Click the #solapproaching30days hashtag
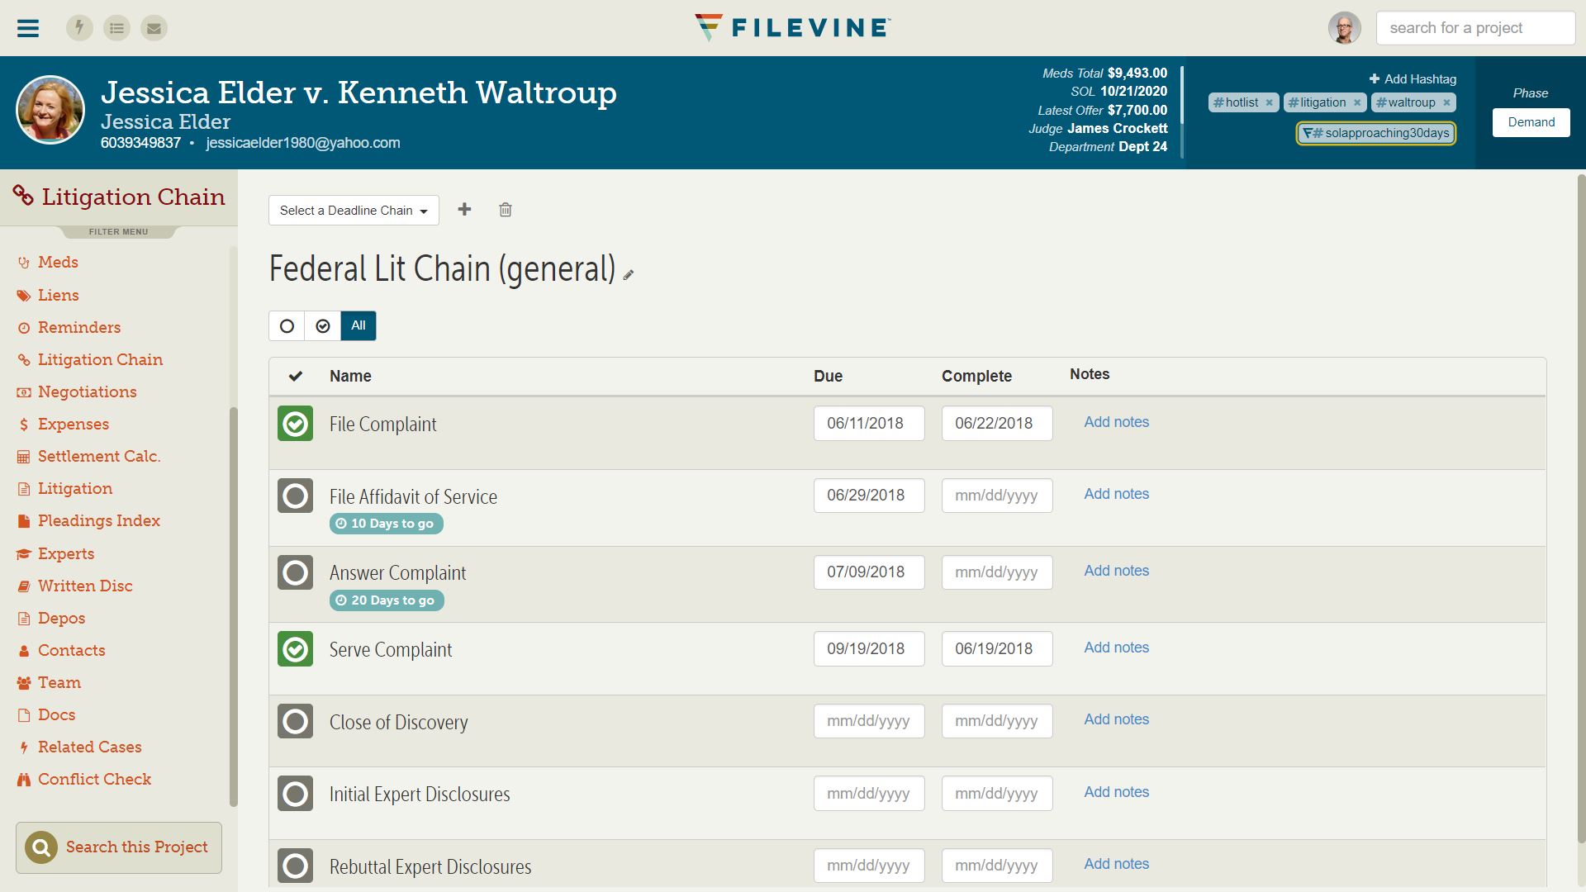The width and height of the screenshot is (1586, 892). tap(1375, 133)
